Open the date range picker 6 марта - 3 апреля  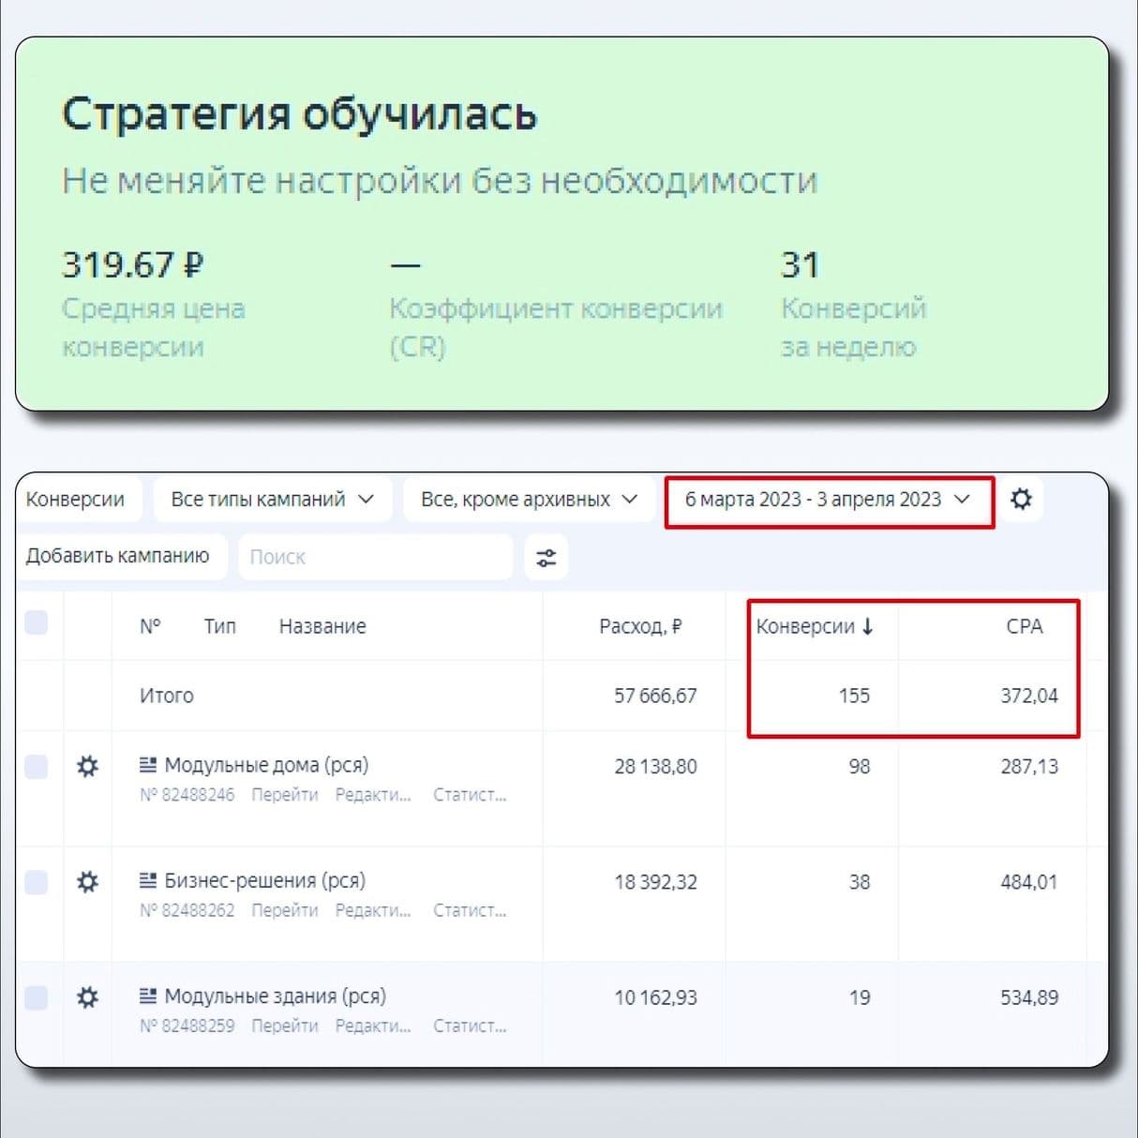pos(829,499)
